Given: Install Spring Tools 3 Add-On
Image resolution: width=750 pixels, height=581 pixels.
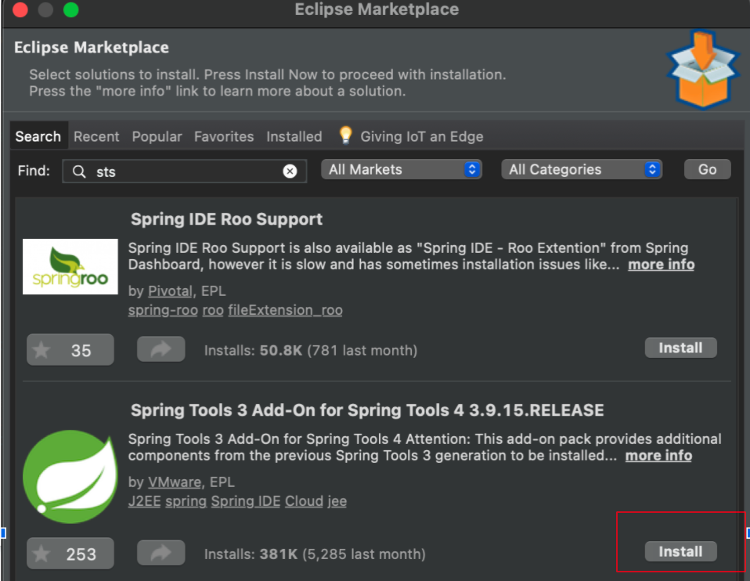Looking at the screenshot, I should point(680,552).
